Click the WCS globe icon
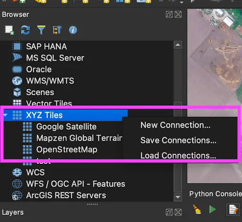Viewport: 242px width, 222px height. tap(17, 172)
